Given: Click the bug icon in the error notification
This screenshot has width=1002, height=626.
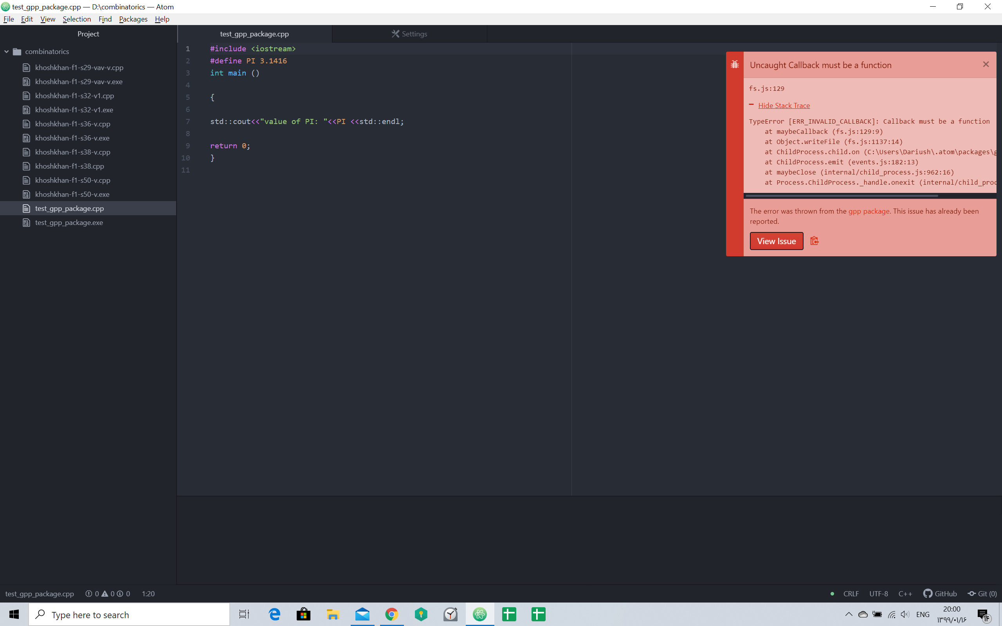Looking at the screenshot, I should pos(736,65).
